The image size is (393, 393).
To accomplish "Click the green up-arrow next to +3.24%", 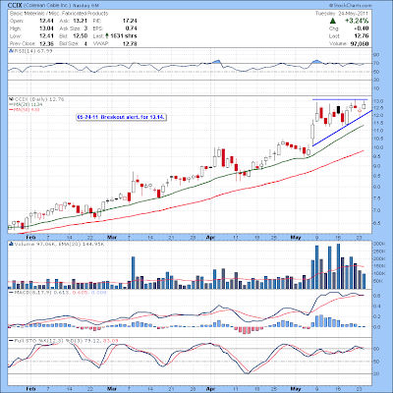I will pos(332,21).
